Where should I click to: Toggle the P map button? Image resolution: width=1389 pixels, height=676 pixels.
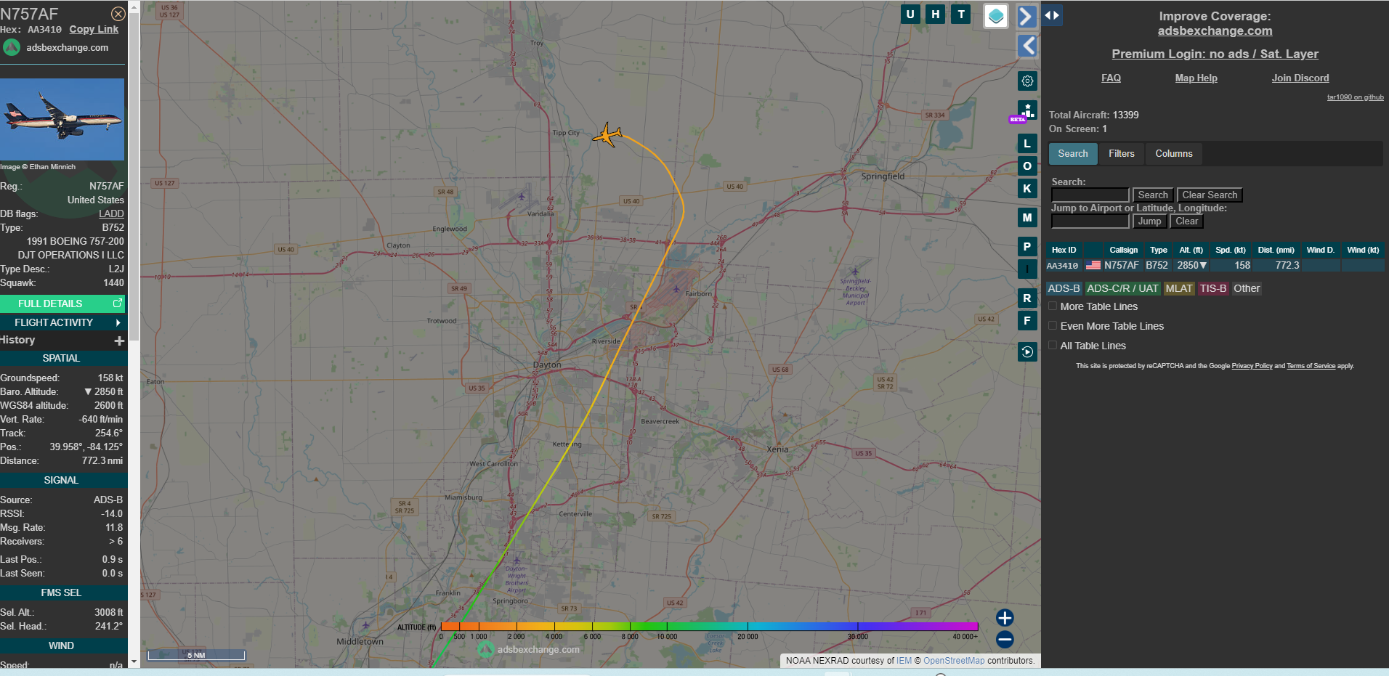click(x=1027, y=246)
